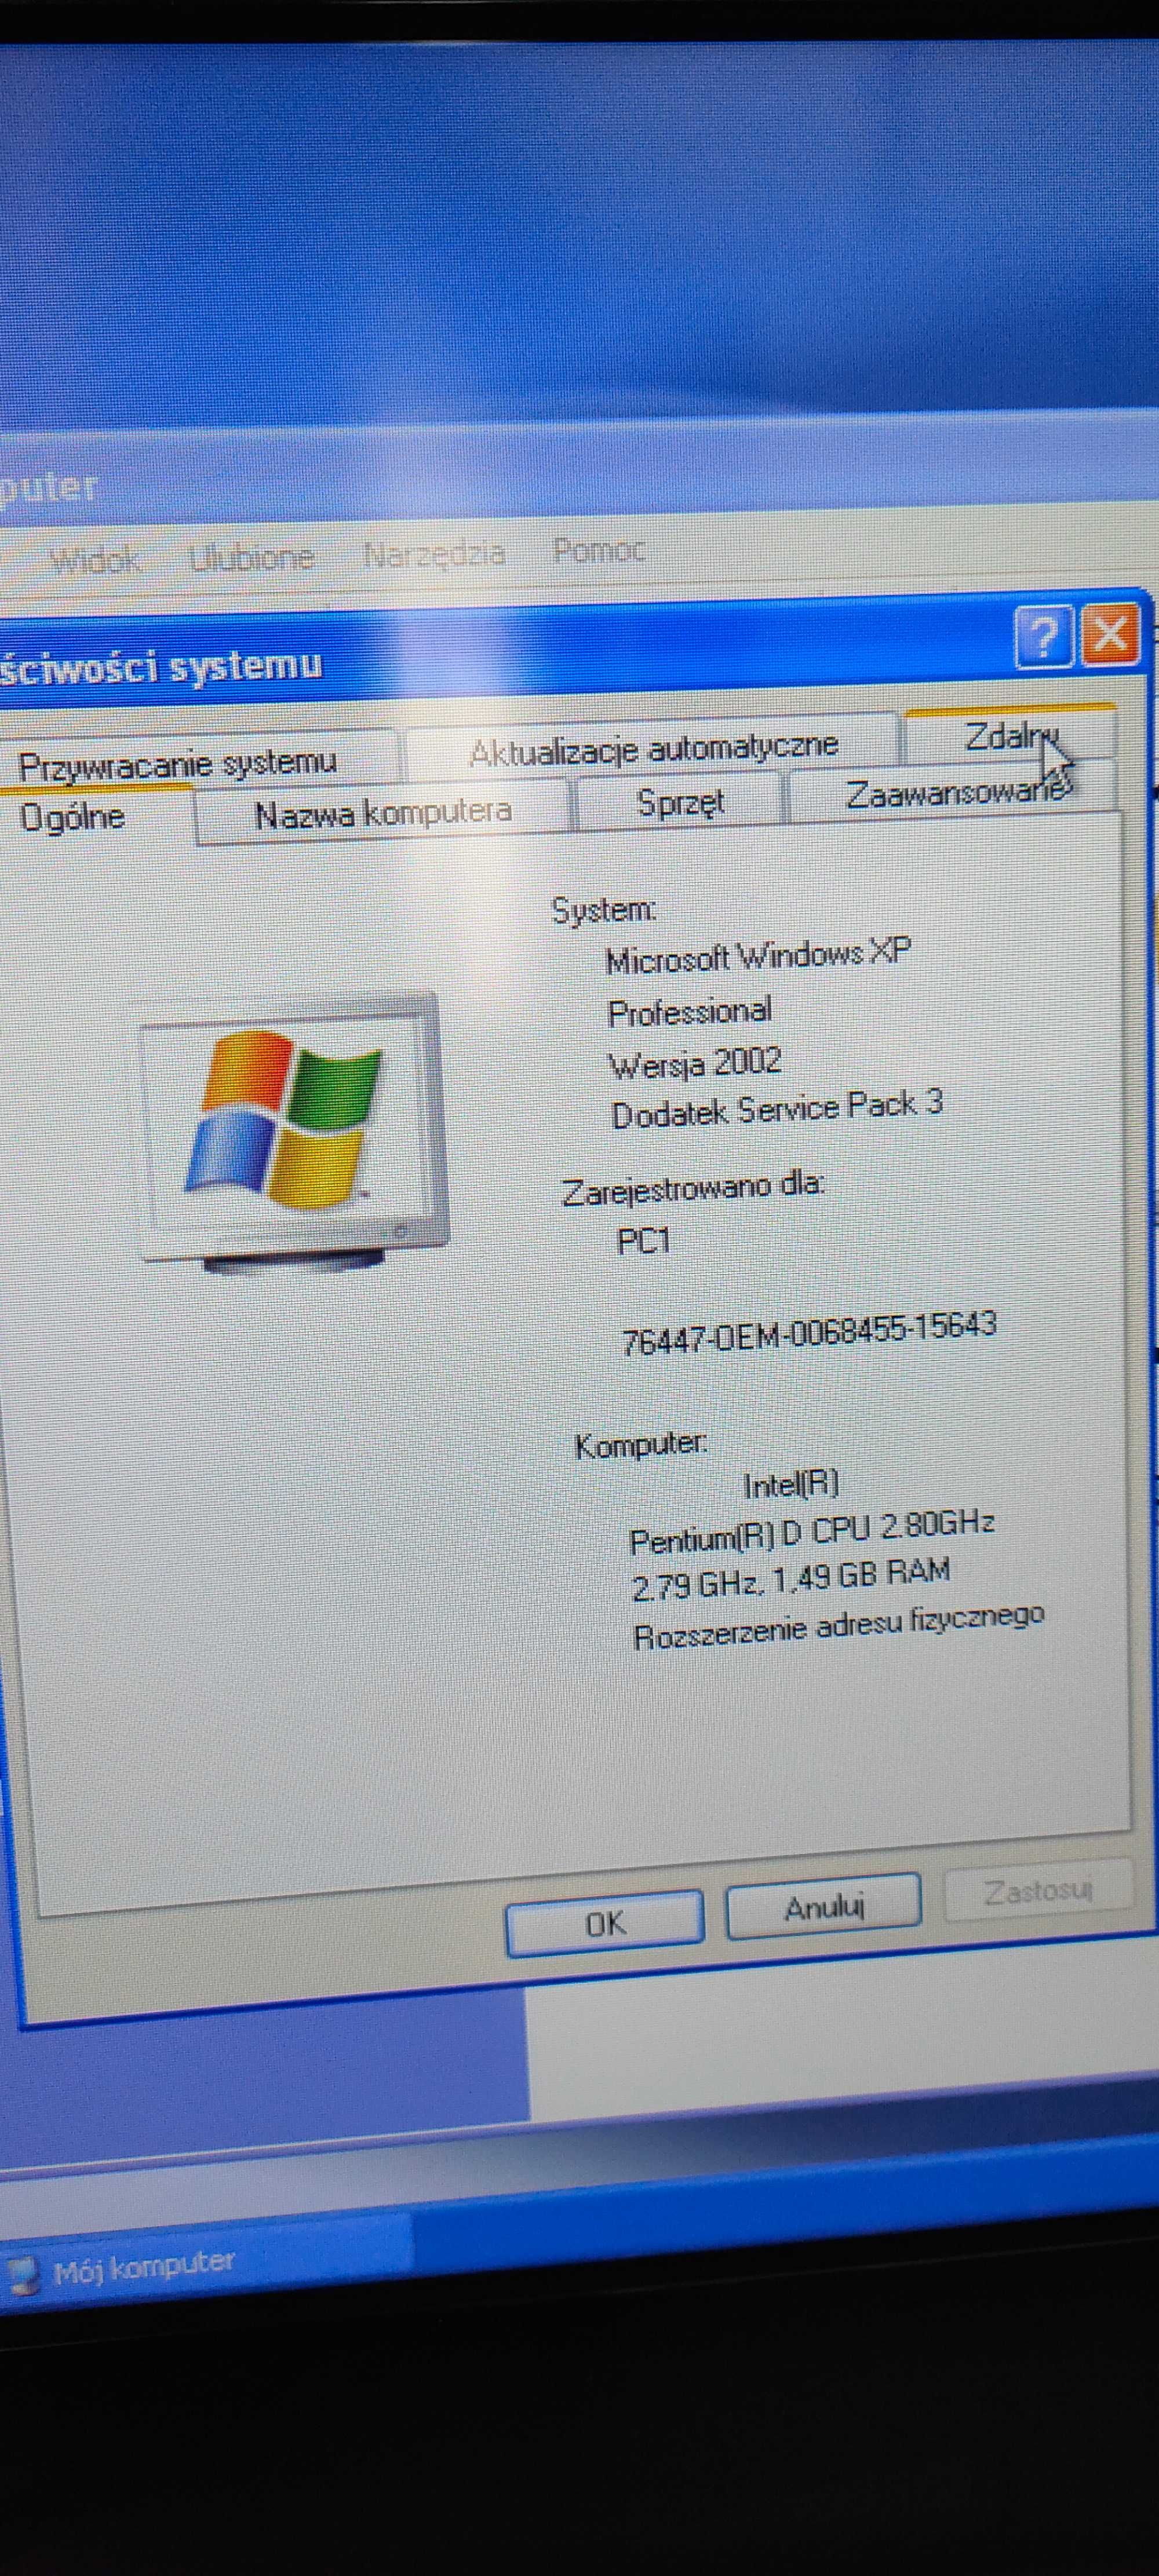1159x2576 pixels.
Task: Click the Wersja 2002 text
Action: (x=695, y=1063)
